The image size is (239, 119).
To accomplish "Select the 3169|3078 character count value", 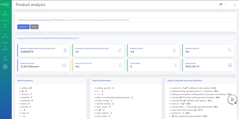I will (27, 52).
